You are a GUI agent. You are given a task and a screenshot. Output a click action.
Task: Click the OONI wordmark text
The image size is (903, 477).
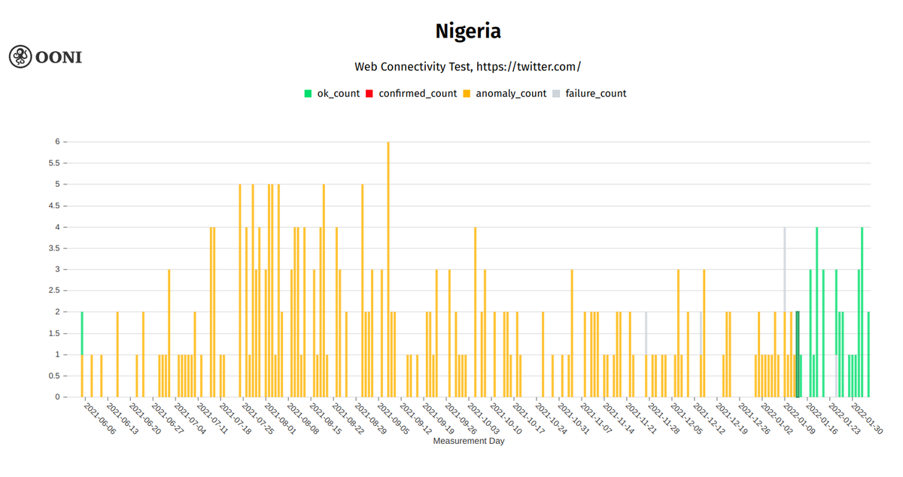pyautogui.click(x=59, y=57)
